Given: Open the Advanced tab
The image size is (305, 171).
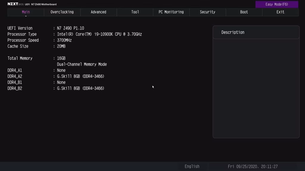Looking at the screenshot, I should (98, 12).
